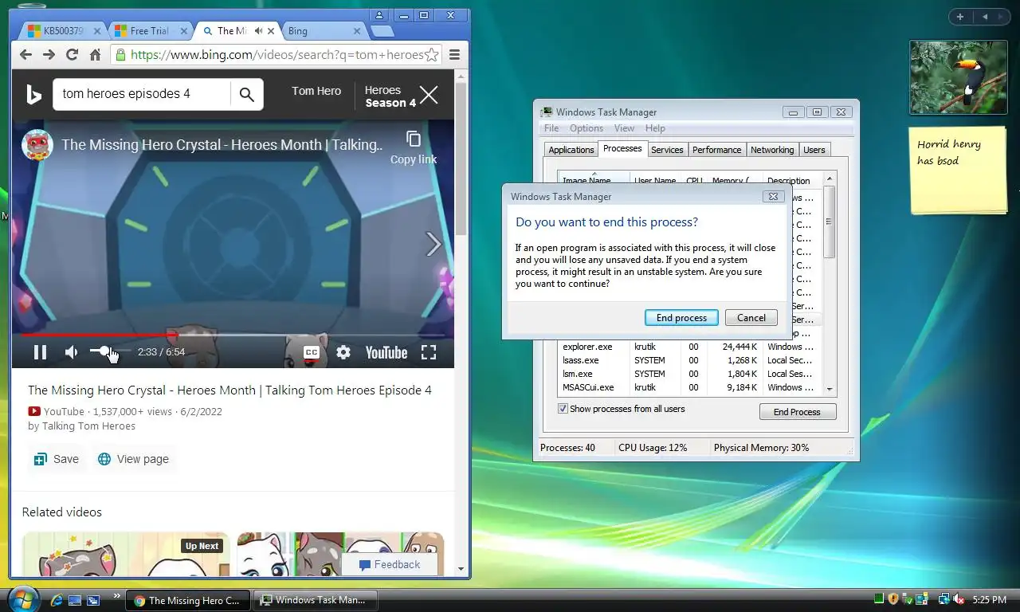This screenshot has width=1020, height=612.
Task: Select explorer.exe process row
Action: click(689, 347)
